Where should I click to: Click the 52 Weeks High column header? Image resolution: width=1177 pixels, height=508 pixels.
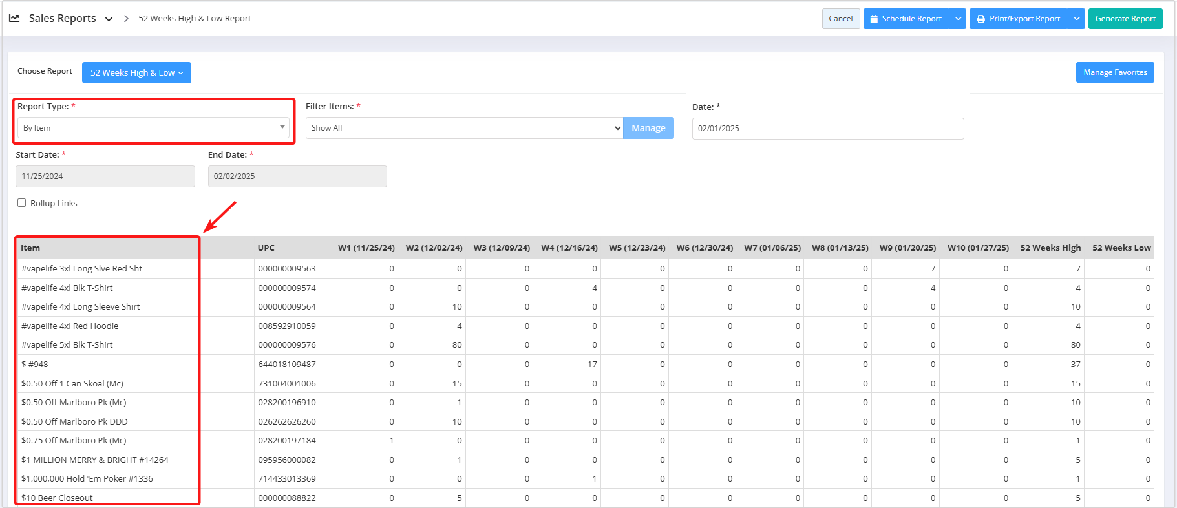tap(1050, 248)
